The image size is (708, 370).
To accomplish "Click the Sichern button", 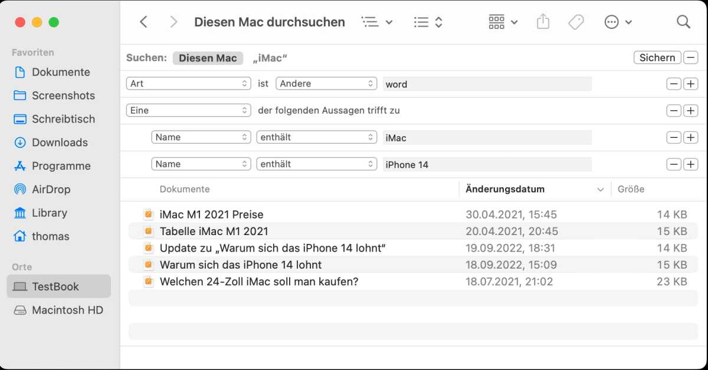I will [657, 58].
